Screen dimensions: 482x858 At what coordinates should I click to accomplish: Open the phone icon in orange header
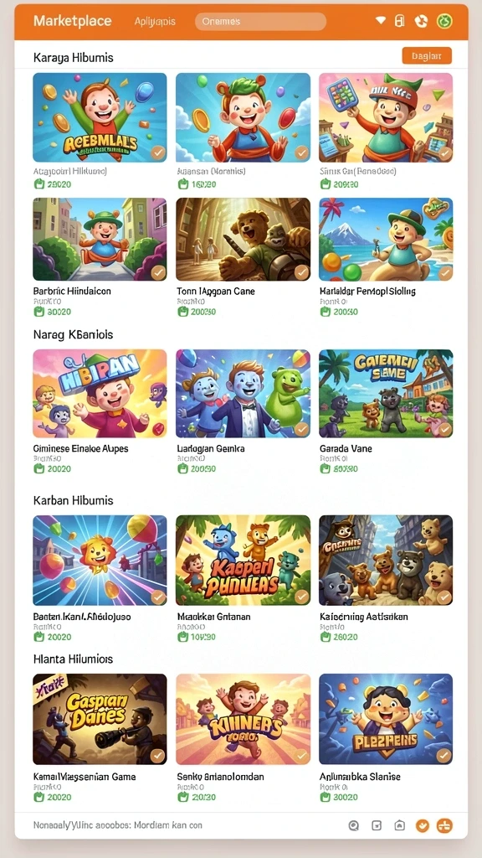(x=421, y=21)
